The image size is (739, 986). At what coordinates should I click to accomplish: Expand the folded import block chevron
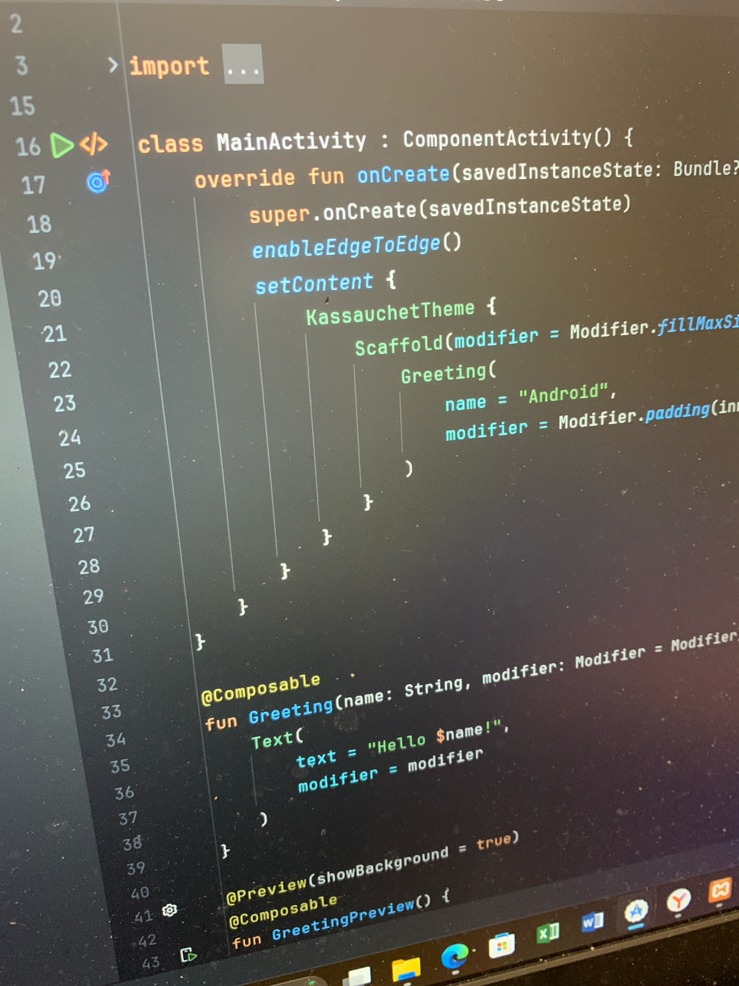[x=113, y=65]
